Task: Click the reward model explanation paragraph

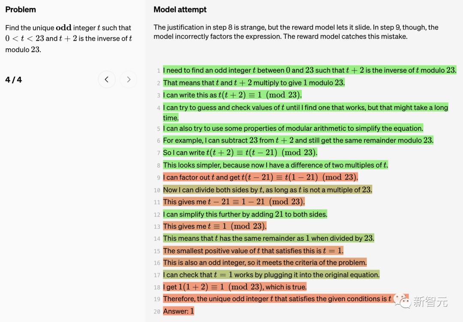Action: 296,32
